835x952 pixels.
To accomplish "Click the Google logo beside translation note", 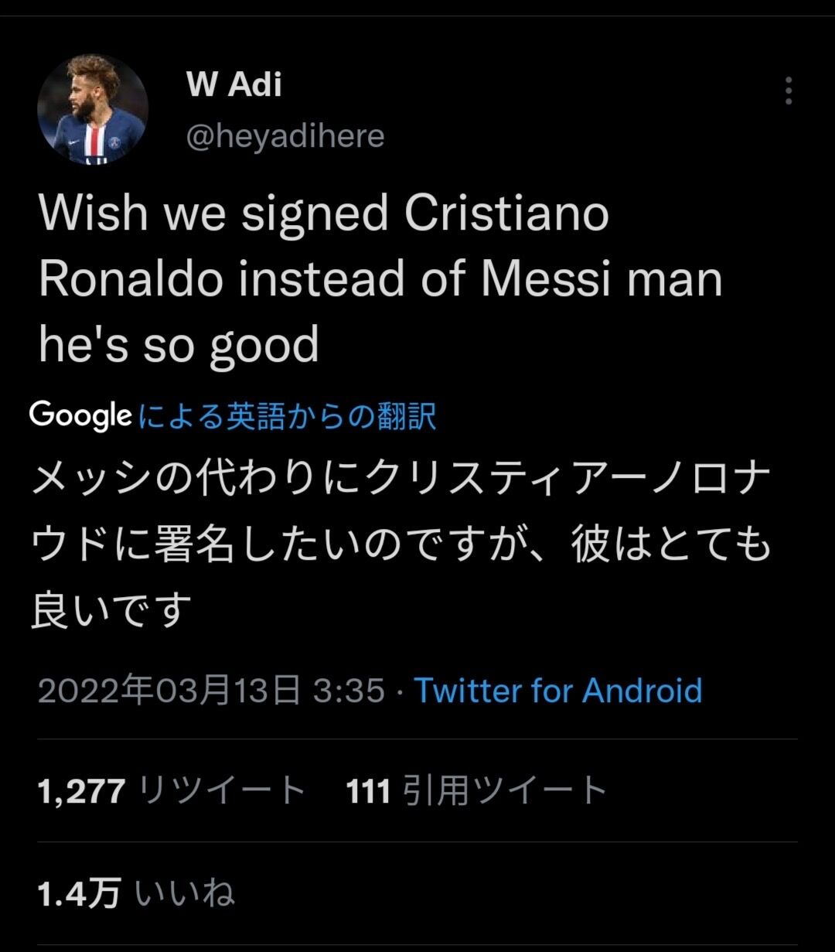I will (80, 416).
